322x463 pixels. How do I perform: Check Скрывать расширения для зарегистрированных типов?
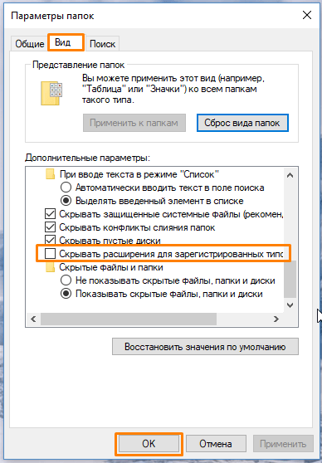[x=50, y=254]
